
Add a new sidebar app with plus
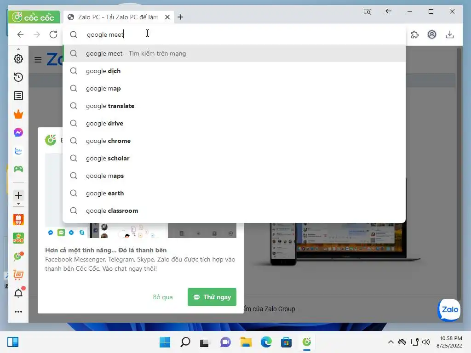point(18,195)
